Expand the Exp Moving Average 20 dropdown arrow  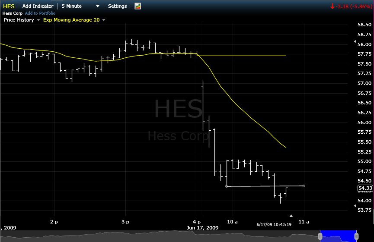tap(104, 20)
